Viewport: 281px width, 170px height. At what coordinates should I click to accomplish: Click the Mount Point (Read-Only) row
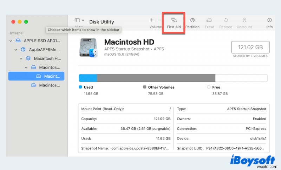pyautogui.click(x=126, y=109)
